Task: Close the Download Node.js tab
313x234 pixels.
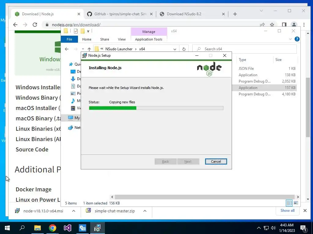Action: tap(79, 14)
